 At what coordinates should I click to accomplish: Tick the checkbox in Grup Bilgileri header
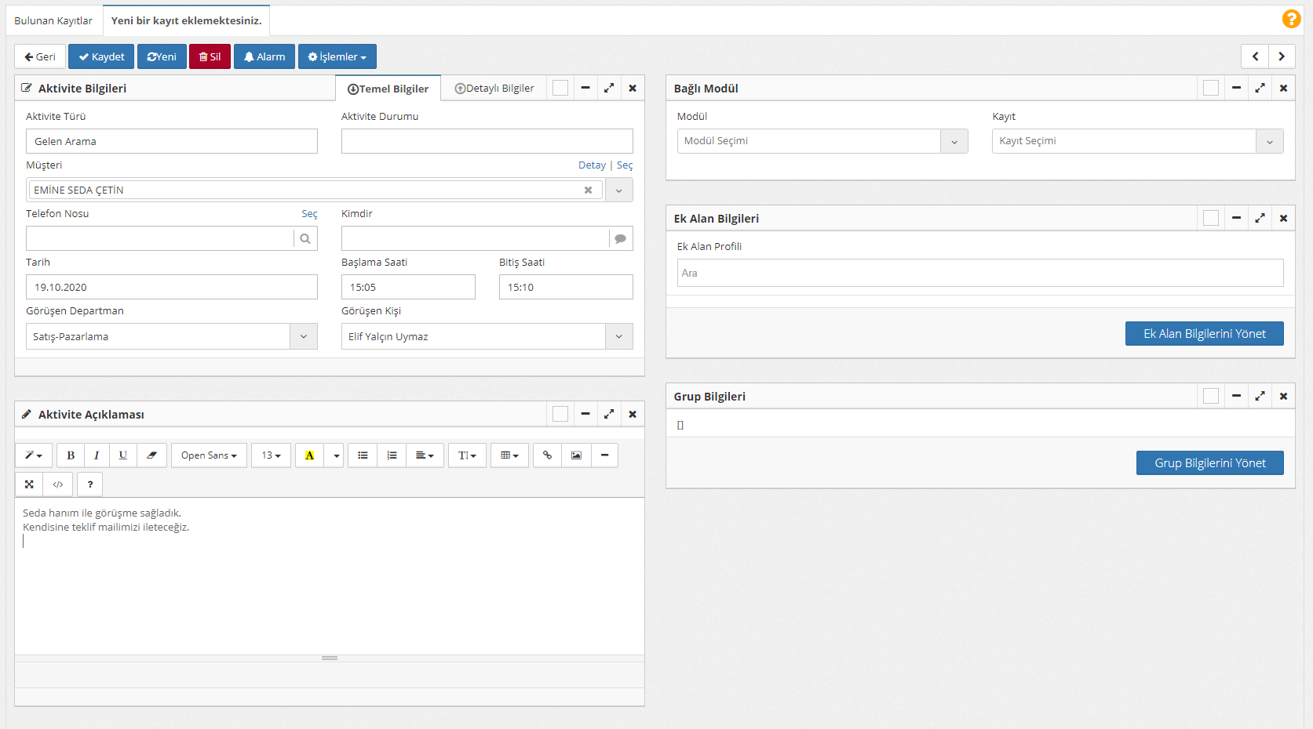click(1211, 397)
